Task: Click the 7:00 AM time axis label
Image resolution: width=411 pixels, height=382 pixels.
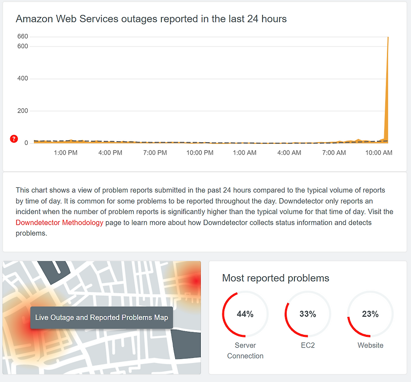Action: 334,152
